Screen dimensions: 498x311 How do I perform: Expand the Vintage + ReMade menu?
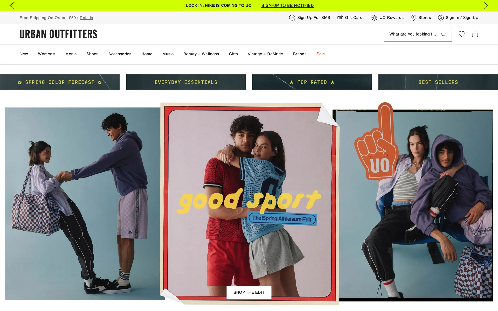pyautogui.click(x=265, y=54)
